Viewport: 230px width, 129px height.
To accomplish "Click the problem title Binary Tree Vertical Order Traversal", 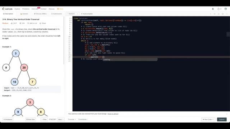I will pyautogui.click(x=21, y=19).
